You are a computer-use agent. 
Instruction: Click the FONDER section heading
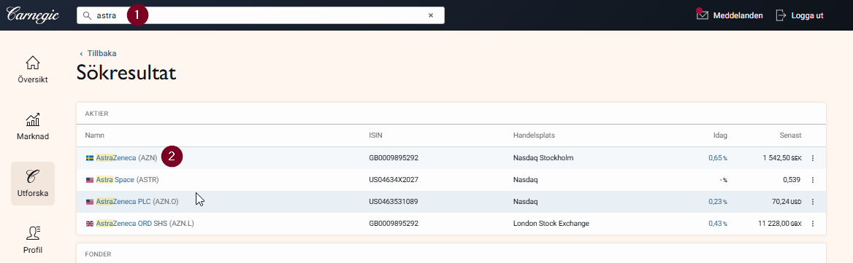tap(99, 254)
